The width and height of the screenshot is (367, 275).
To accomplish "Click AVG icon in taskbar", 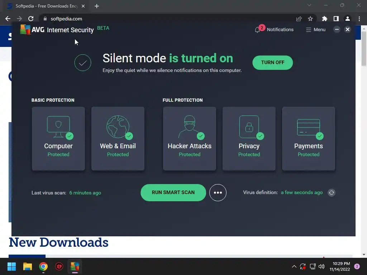I will 75,266.
